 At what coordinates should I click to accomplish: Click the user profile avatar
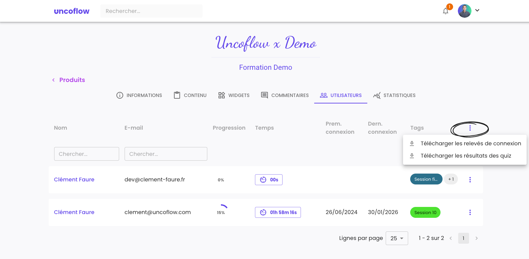[x=464, y=11]
